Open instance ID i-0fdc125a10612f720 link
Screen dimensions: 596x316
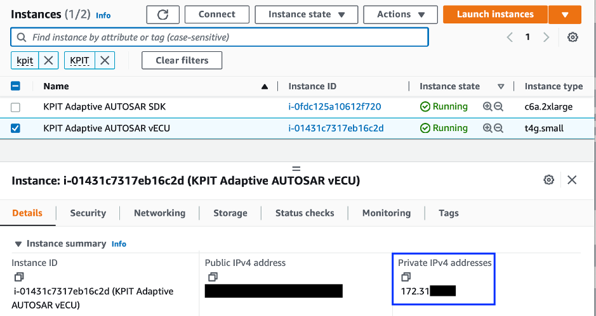(x=335, y=106)
